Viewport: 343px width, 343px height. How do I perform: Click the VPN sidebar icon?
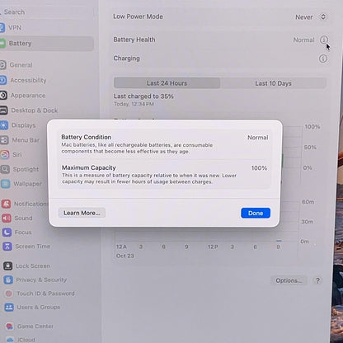(2, 28)
